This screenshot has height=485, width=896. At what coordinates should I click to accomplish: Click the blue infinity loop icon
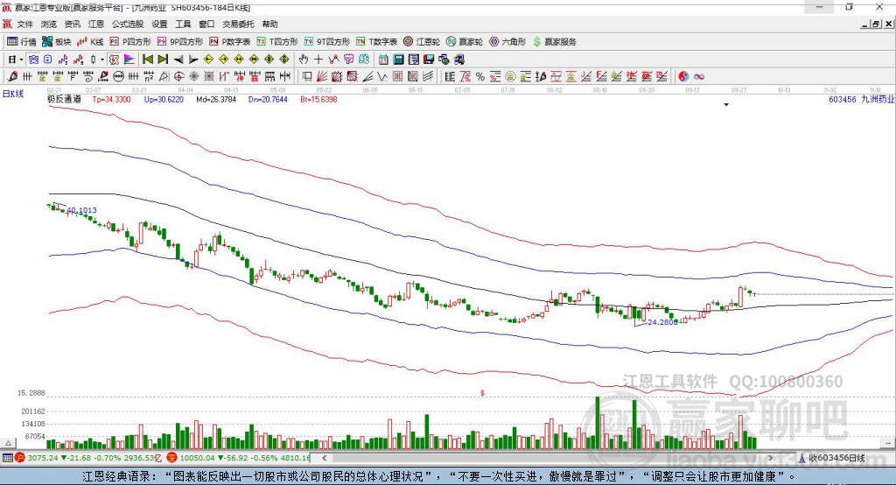tap(699, 76)
